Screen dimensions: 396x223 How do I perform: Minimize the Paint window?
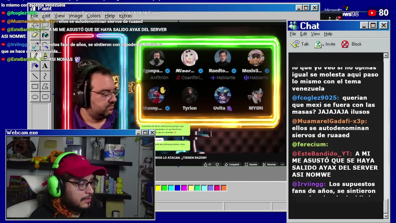[x=299, y=8]
